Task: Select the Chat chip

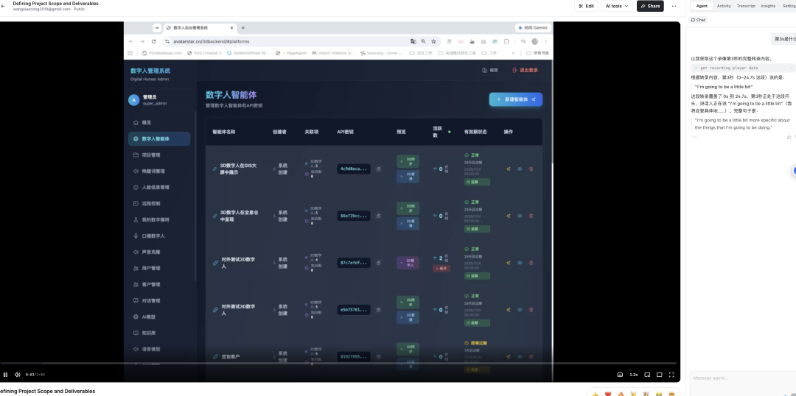Action: [699, 20]
